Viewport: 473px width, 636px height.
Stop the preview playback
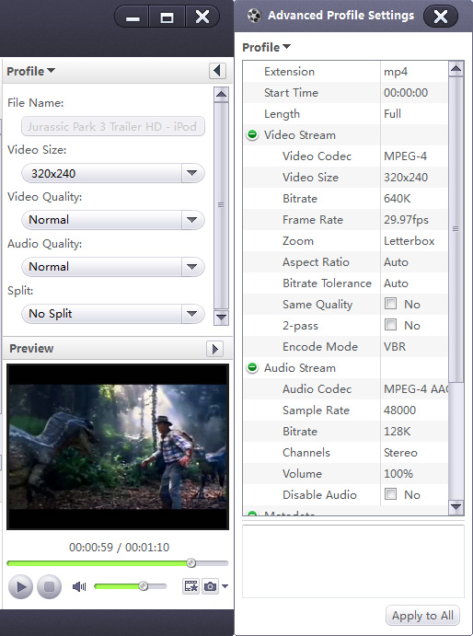tap(49, 586)
